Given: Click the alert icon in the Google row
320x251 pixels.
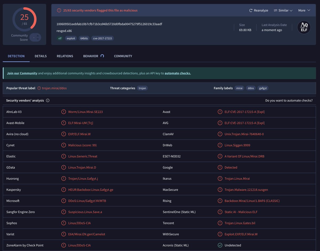Looking at the screenshot, I should pyautogui.click(x=220, y=167).
